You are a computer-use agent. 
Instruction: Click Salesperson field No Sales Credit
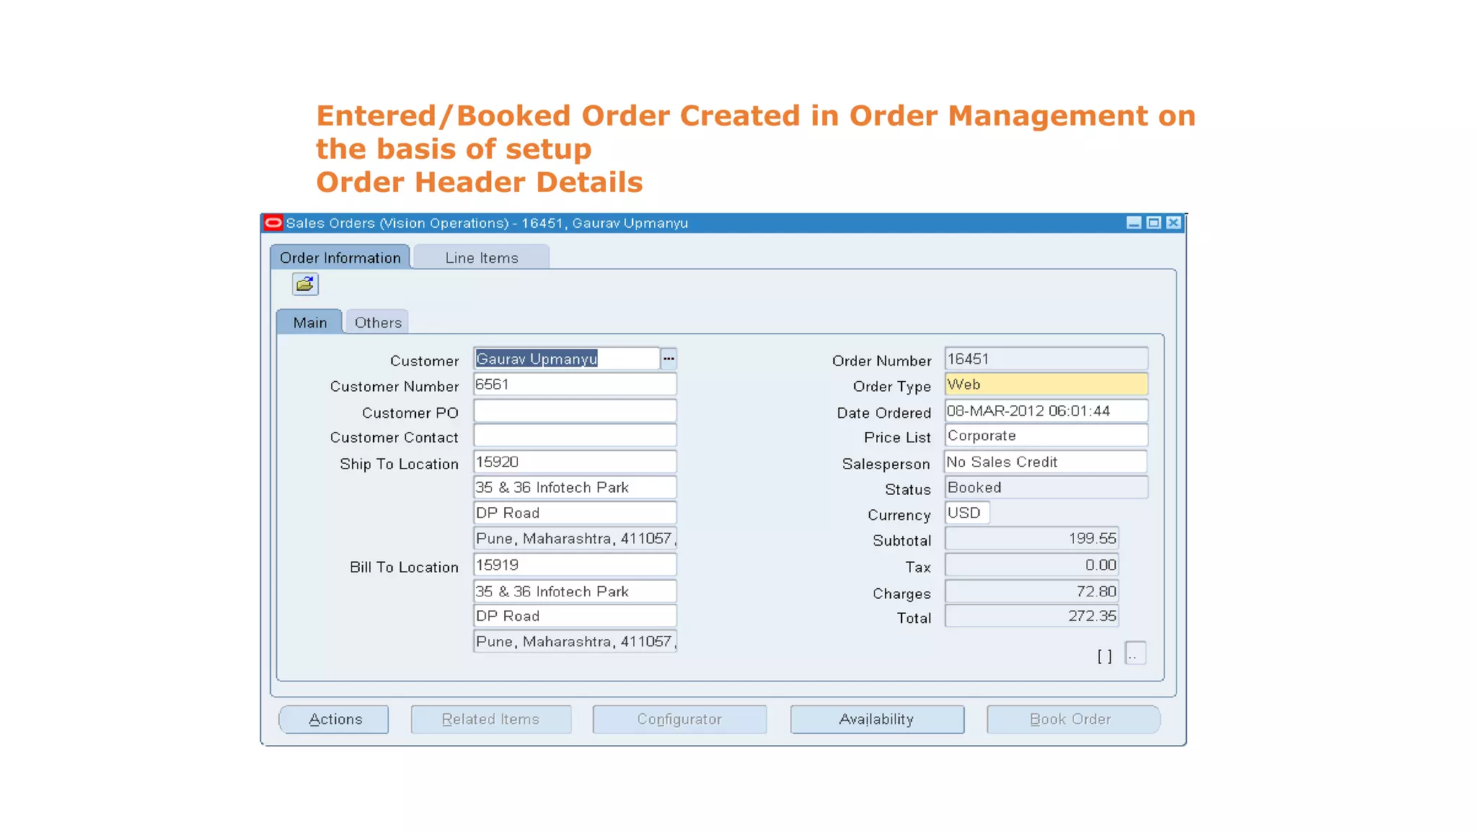pos(1046,462)
